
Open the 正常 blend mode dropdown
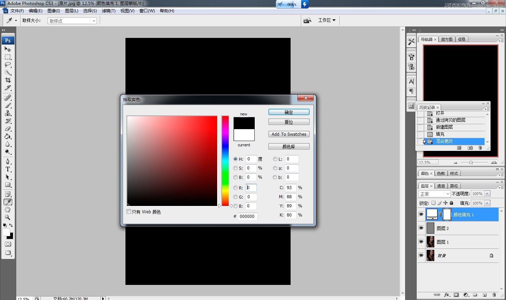435,194
